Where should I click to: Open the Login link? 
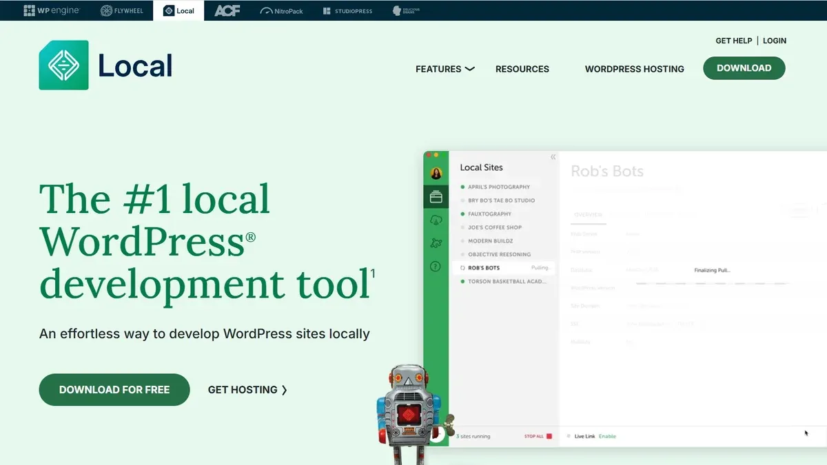click(x=775, y=41)
